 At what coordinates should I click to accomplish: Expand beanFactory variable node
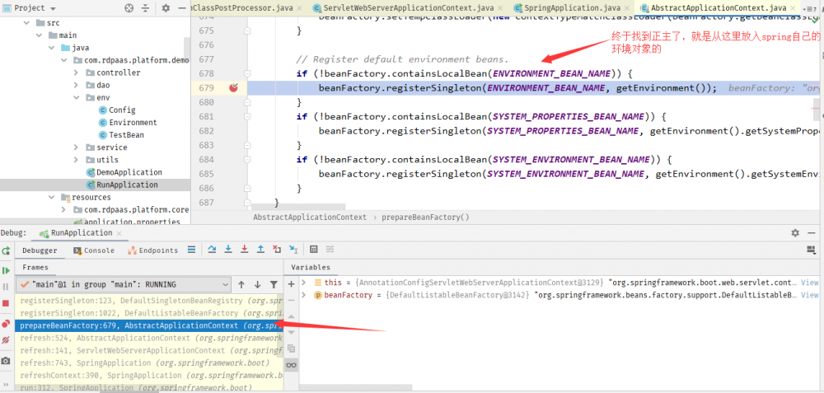(x=304, y=295)
